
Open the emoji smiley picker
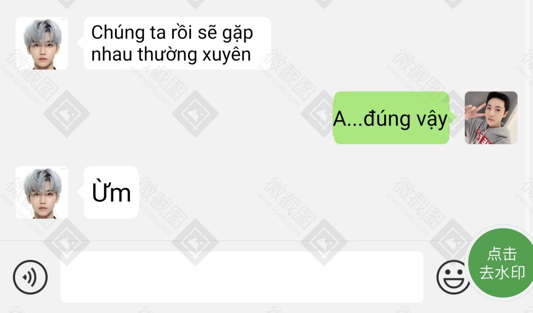tap(453, 277)
